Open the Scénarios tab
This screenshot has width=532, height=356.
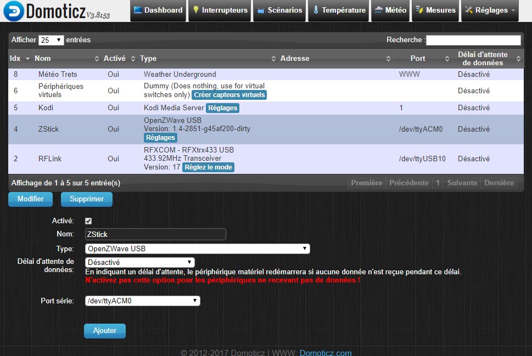tap(279, 10)
